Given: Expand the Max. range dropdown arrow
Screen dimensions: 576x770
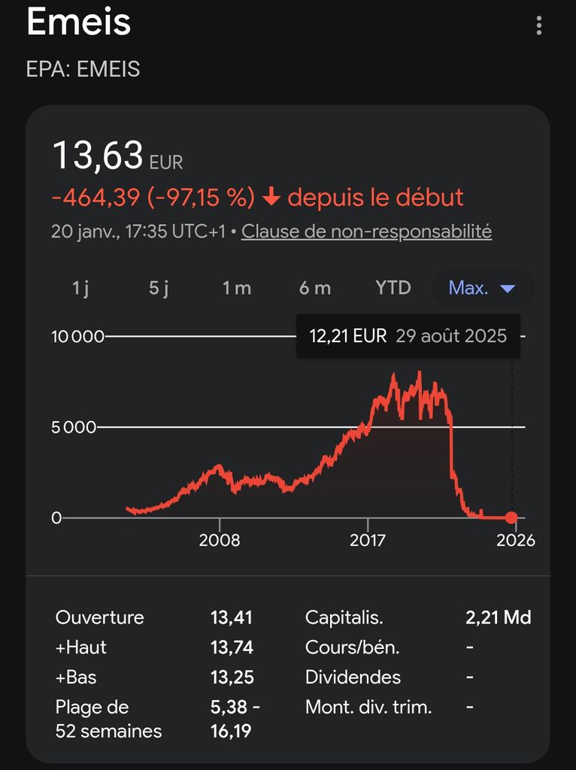Looking at the screenshot, I should 508,288.
